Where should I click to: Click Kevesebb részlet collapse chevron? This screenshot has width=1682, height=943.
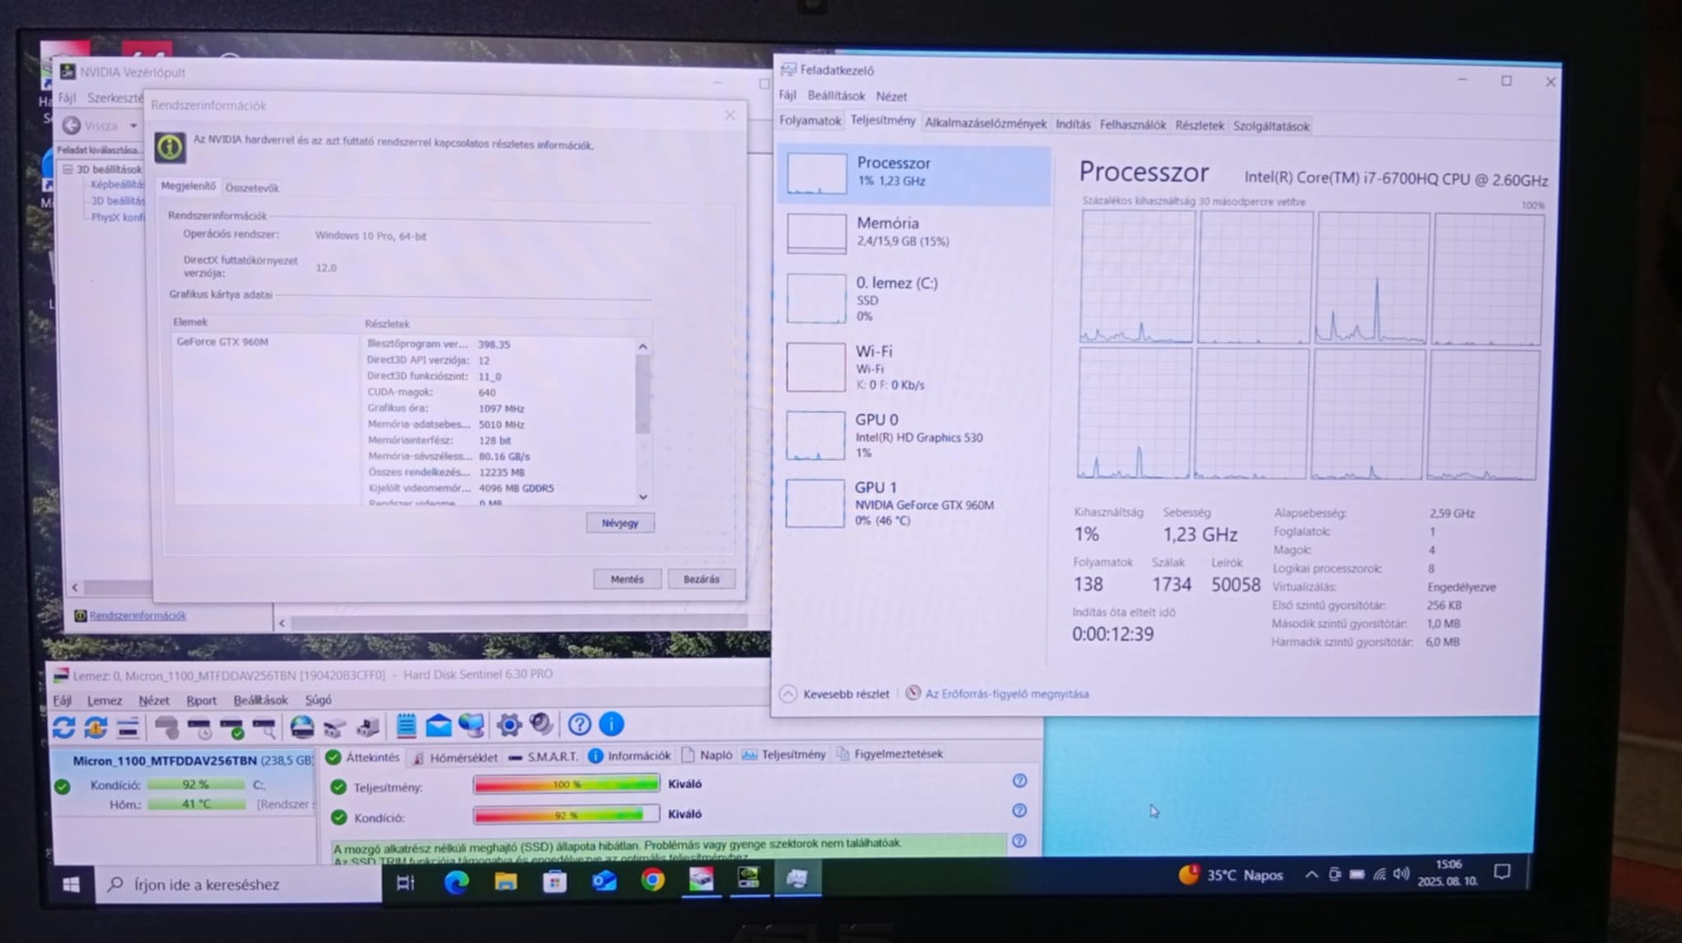click(x=788, y=693)
